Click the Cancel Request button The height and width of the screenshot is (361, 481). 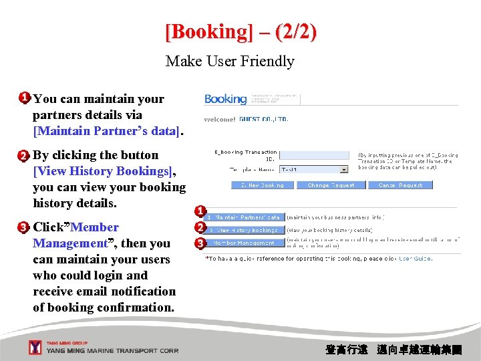coord(400,185)
